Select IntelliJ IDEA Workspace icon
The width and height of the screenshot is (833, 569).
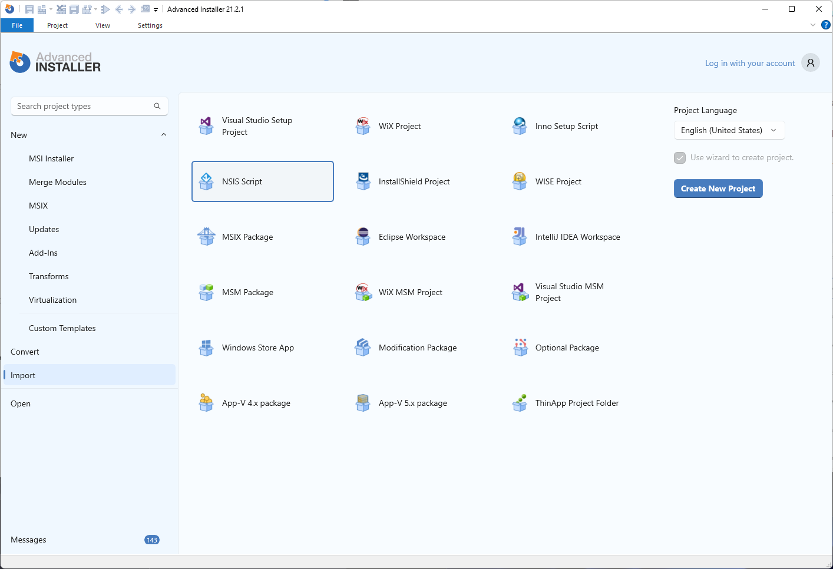[x=520, y=237]
